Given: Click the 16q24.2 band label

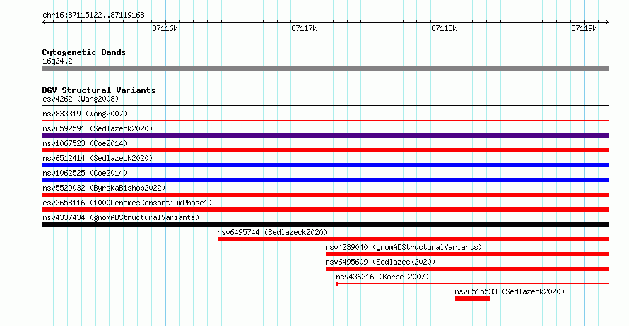Looking at the screenshot, I should click(57, 61).
